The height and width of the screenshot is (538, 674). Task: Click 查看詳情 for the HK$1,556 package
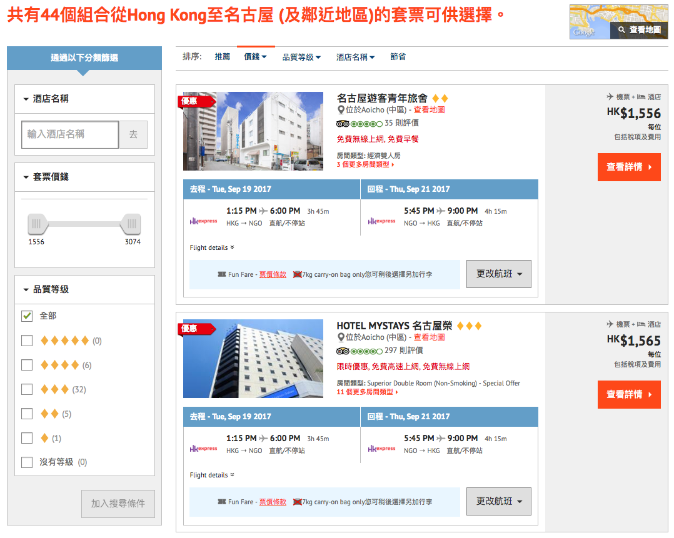point(629,167)
